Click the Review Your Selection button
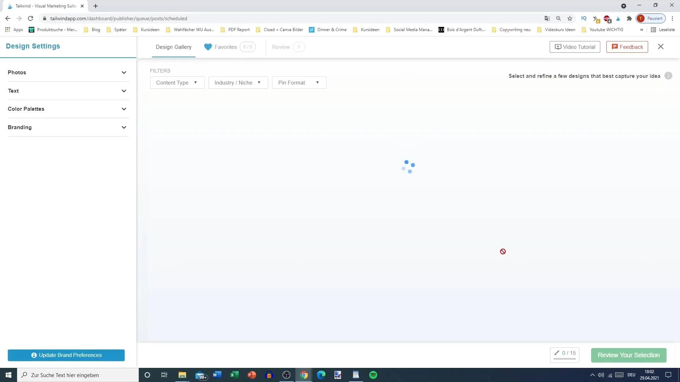680x382 pixels. [629, 355]
